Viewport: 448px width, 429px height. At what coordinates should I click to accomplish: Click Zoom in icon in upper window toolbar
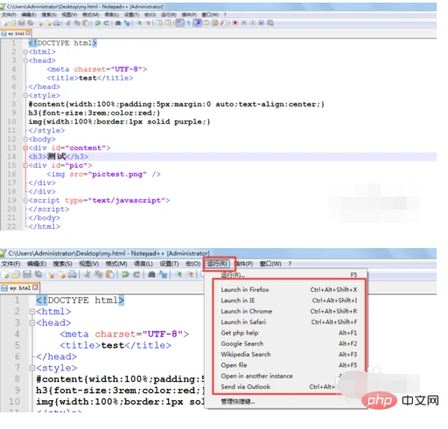pos(139,23)
